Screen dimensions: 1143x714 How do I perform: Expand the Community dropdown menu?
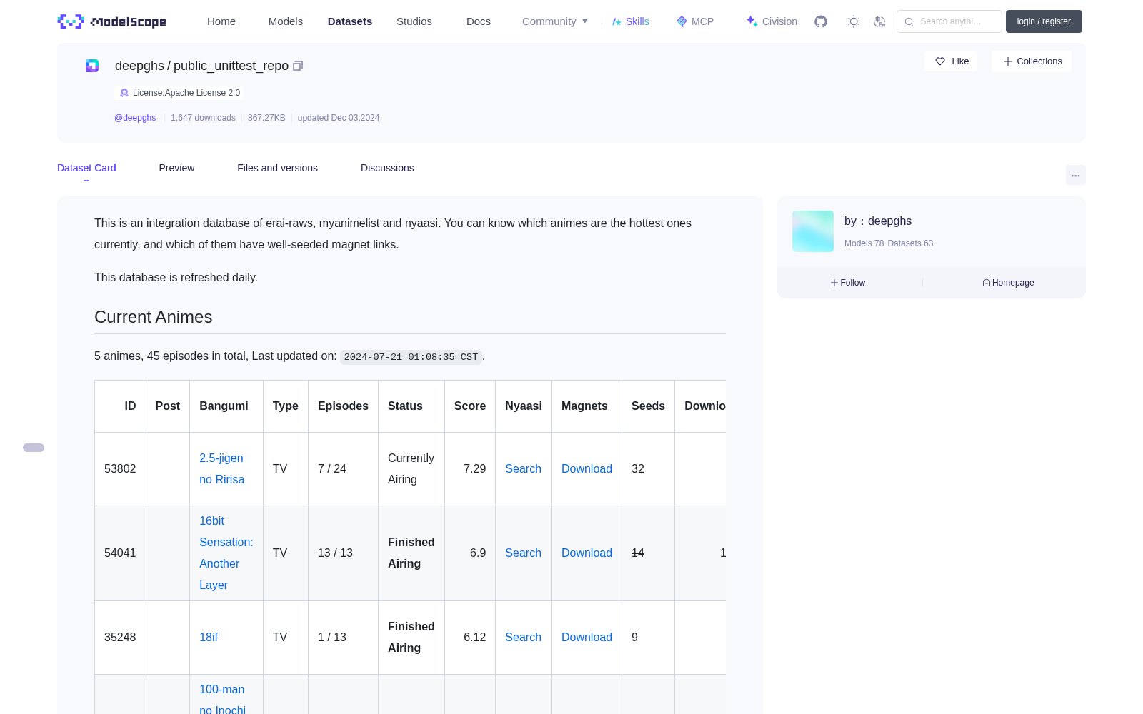click(555, 21)
